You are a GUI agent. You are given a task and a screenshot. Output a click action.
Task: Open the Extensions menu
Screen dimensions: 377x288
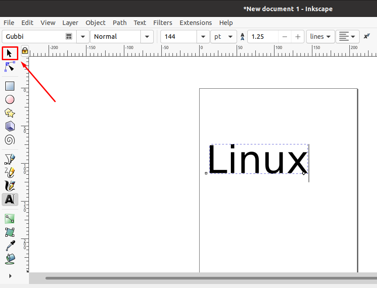click(196, 23)
